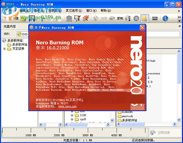Open the 查看(V) menu

tap(39, 11)
